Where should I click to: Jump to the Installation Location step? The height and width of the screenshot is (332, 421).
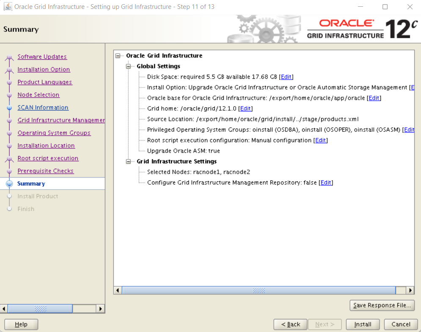pos(46,145)
